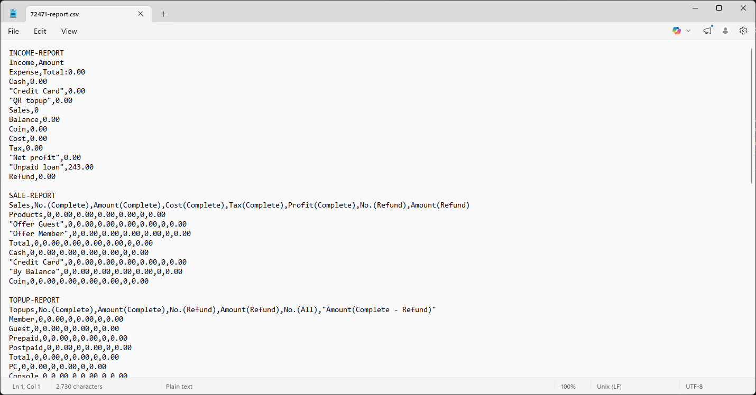
Task: Click the Notepad app icon
Action: [13, 14]
